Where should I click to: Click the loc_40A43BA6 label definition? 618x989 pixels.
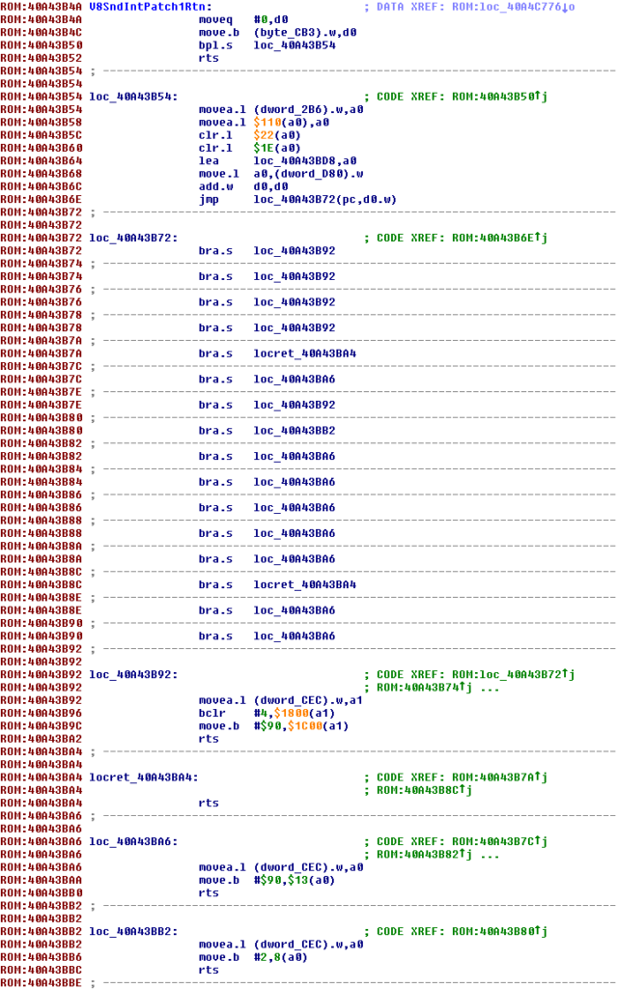point(133,842)
